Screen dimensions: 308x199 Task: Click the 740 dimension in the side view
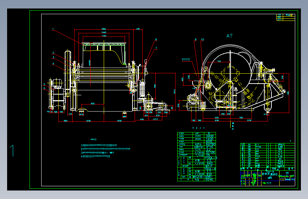[219, 61]
